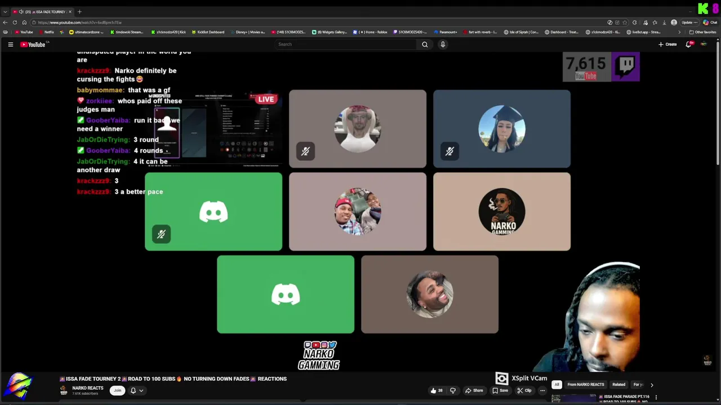Screen dimensions: 721x405
Task: Click NARKO REACTS channel name
Action: pyautogui.click(x=87, y=388)
